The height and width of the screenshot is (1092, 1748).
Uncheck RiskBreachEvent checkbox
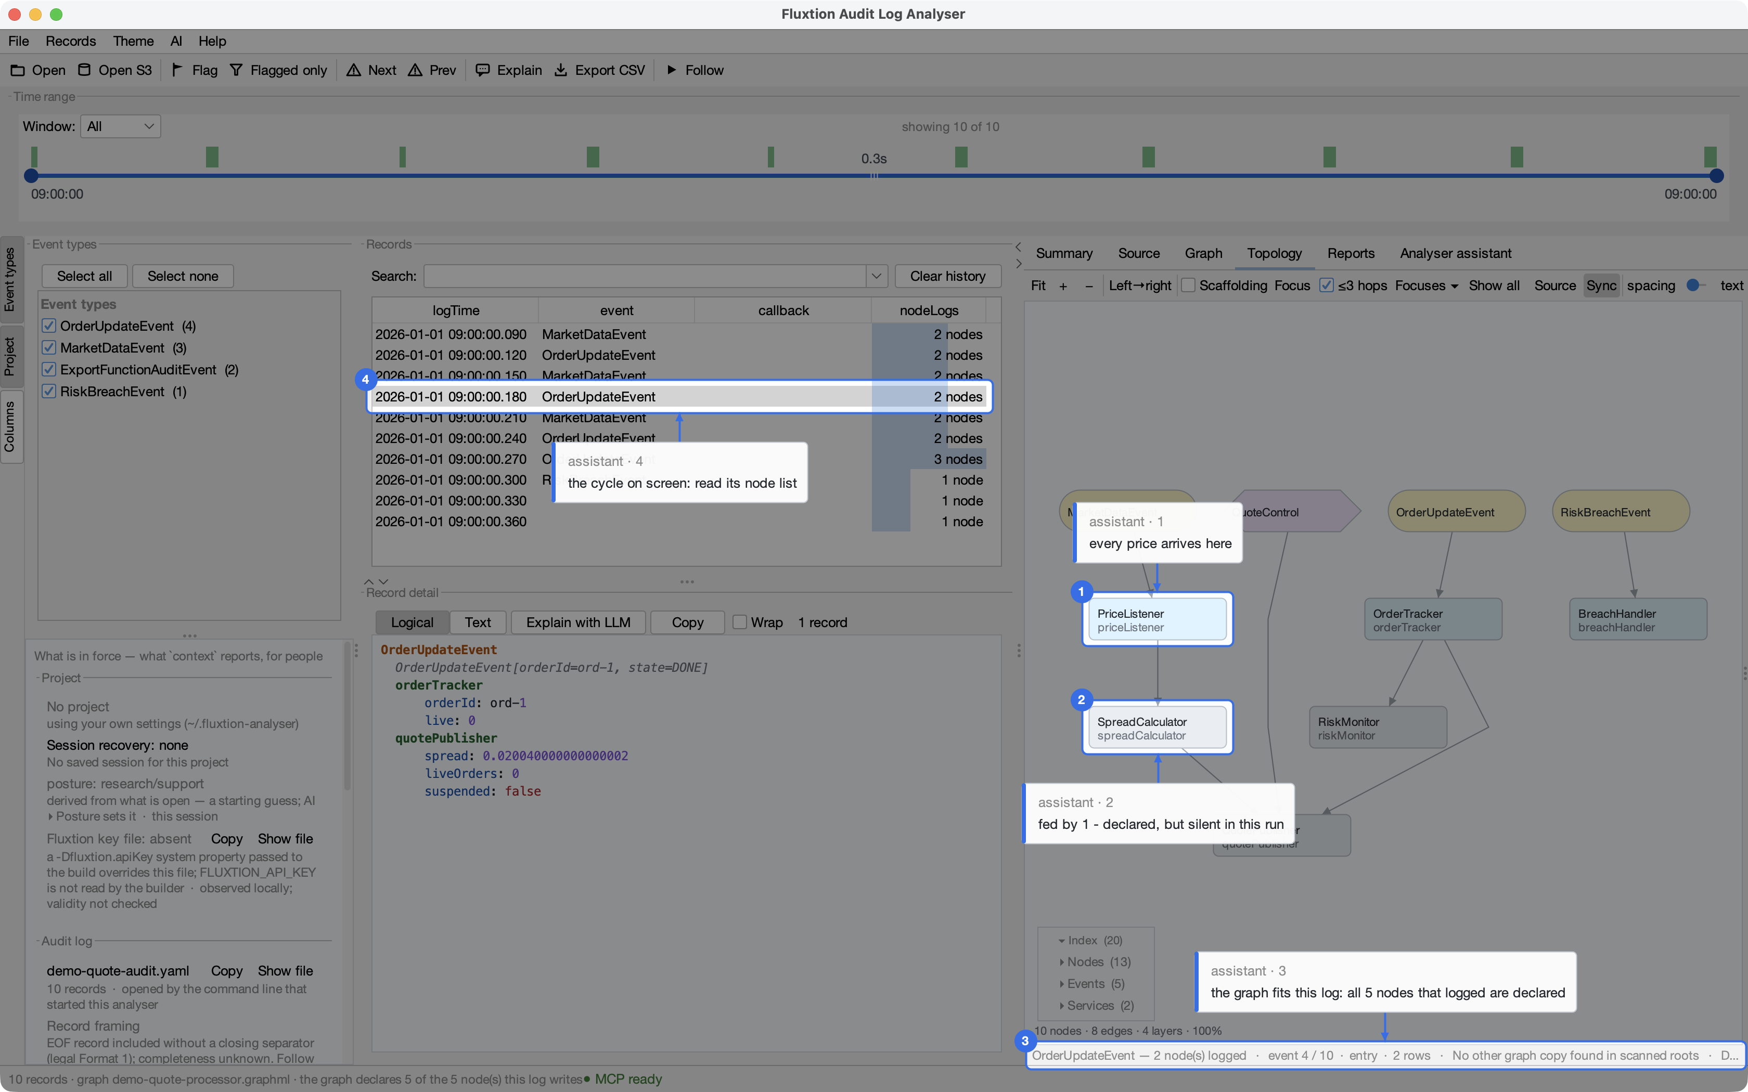(x=49, y=391)
